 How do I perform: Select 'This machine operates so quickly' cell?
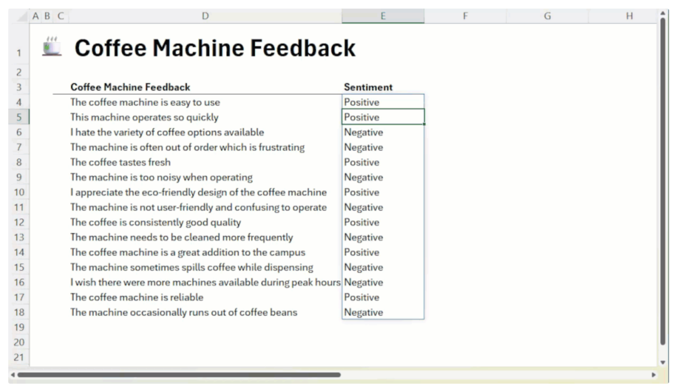click(x=205, y=117)
